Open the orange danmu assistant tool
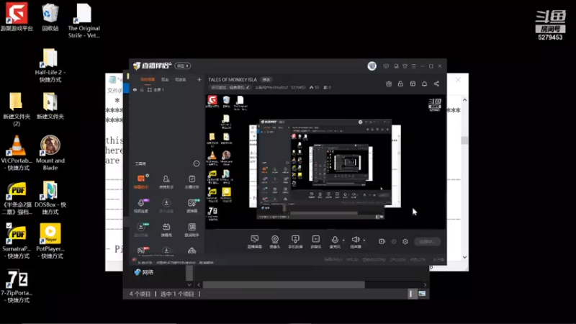Viewport: 576px width, 324px height. point(141,181)
